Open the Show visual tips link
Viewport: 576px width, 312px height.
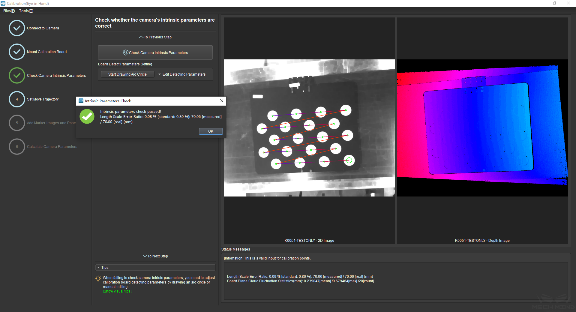(117, 291)
